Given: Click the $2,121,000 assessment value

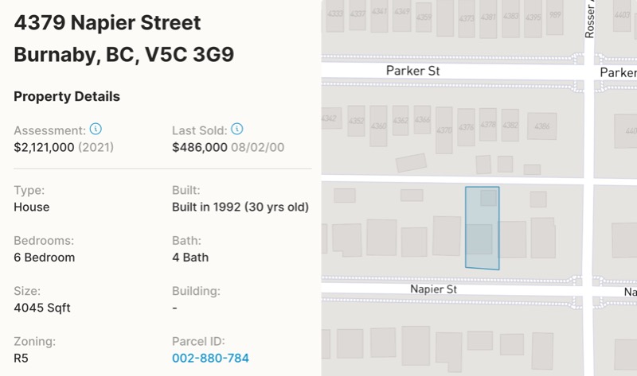Looking at the screenshot, I should pyautogui.click(x=45, y=147).
